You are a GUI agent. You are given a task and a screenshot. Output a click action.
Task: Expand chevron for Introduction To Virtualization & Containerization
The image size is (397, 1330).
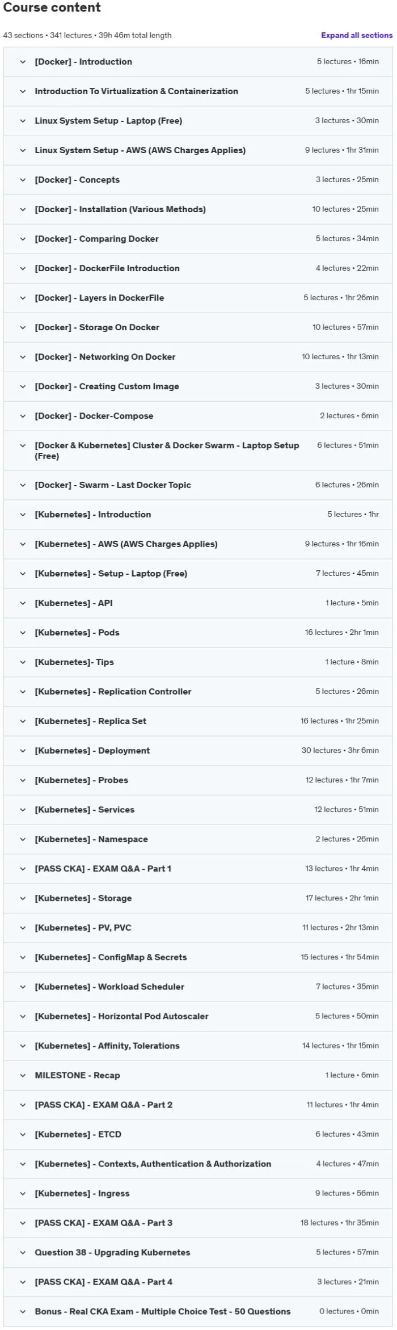click(23, 91)
